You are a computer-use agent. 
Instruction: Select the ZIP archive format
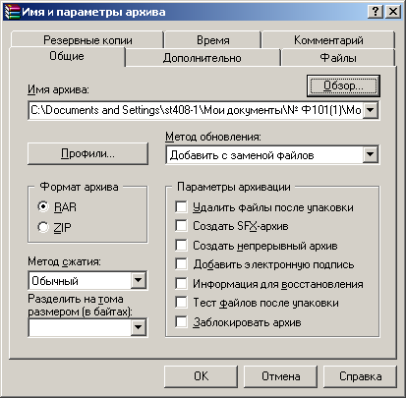(x=43, y=227)
